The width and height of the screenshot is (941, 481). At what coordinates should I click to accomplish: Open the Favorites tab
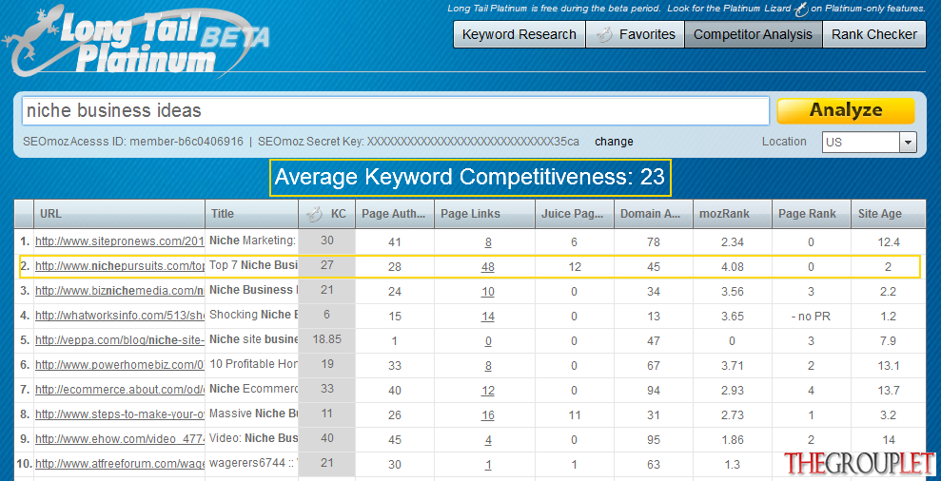point(635,34)
